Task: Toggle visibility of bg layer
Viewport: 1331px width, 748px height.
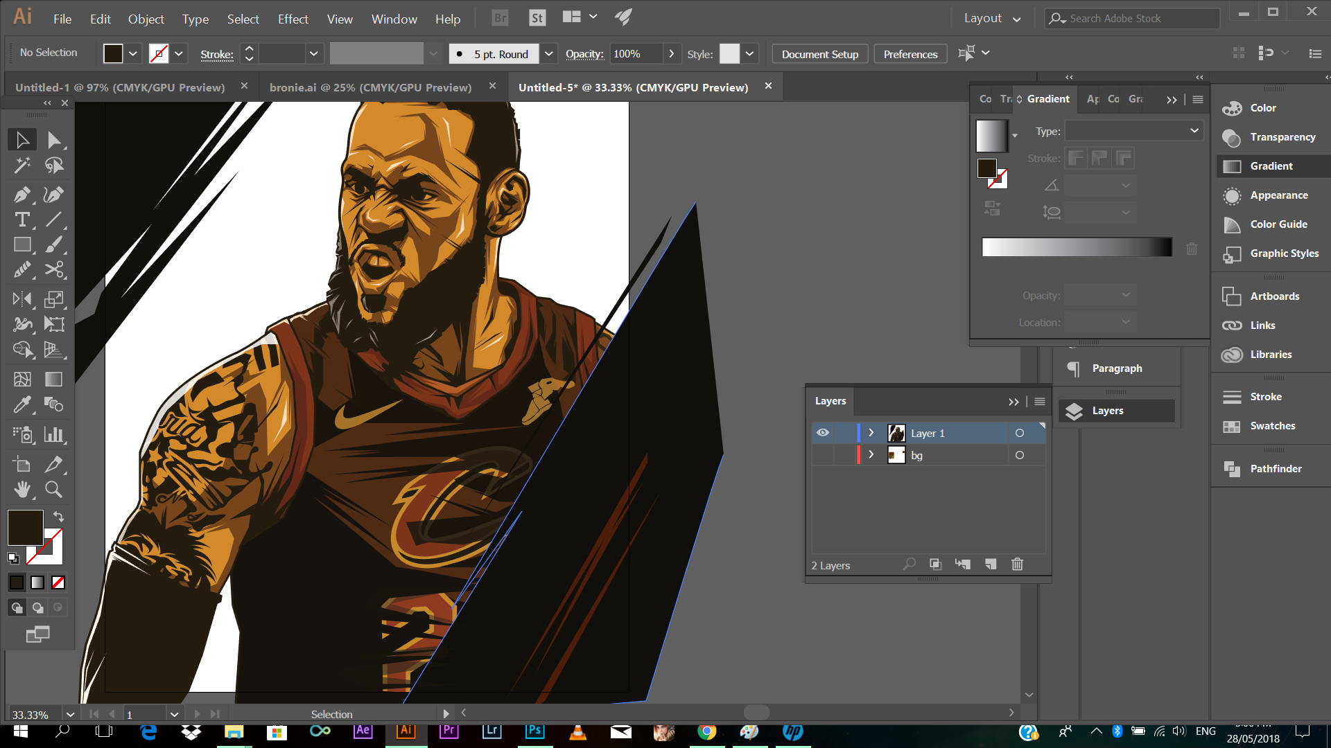Action: [823, 455]
